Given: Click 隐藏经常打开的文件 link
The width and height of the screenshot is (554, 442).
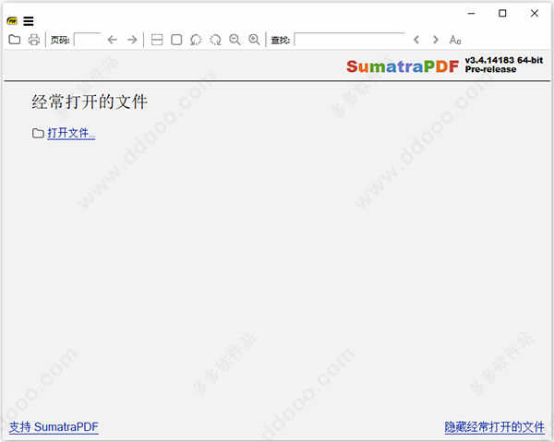Looking at the screenshot, I should pos(494,427).
